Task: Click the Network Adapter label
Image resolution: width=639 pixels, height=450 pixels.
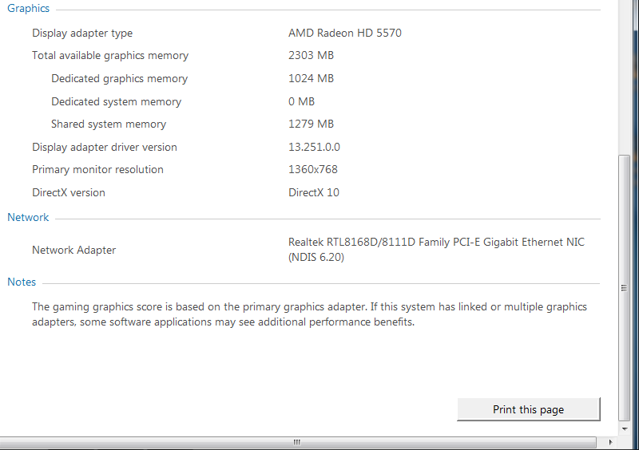Action: (x=74, y=250)
